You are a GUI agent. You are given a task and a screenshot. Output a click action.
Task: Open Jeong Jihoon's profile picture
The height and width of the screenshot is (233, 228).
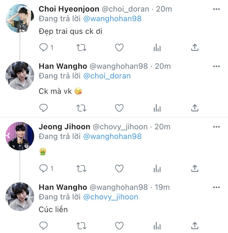[20, 136]
